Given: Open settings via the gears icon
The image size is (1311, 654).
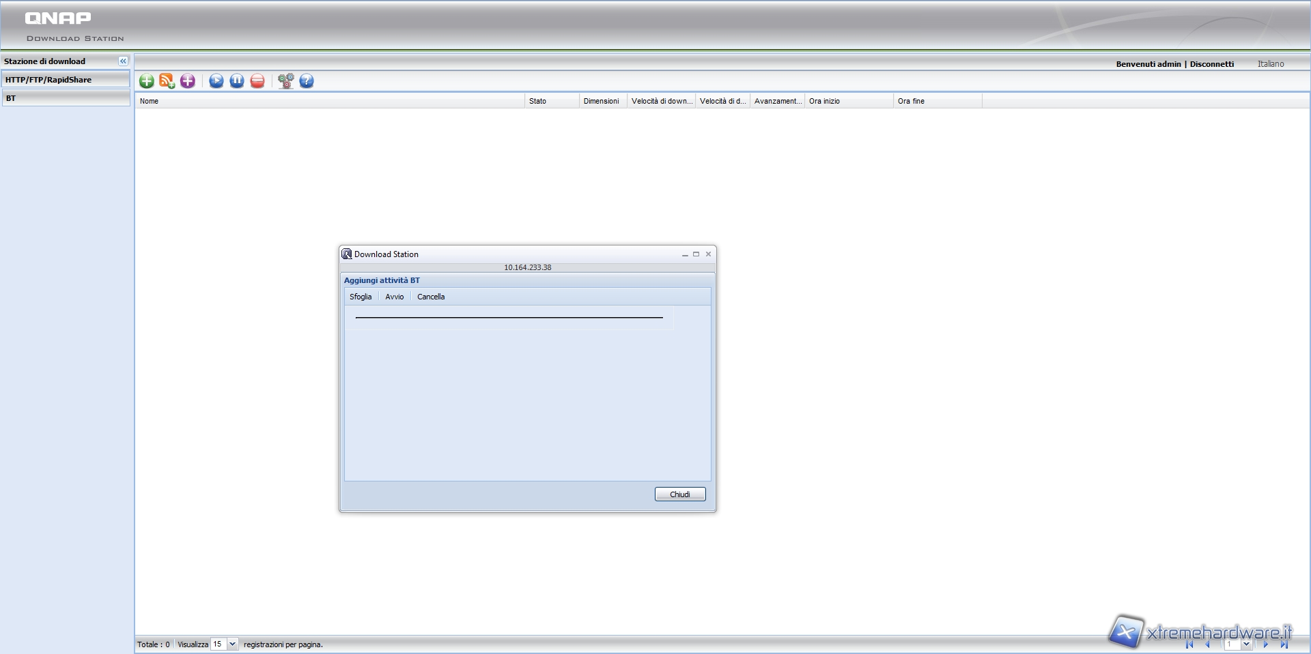Looking at the screenshot, I should coord(285,81).
